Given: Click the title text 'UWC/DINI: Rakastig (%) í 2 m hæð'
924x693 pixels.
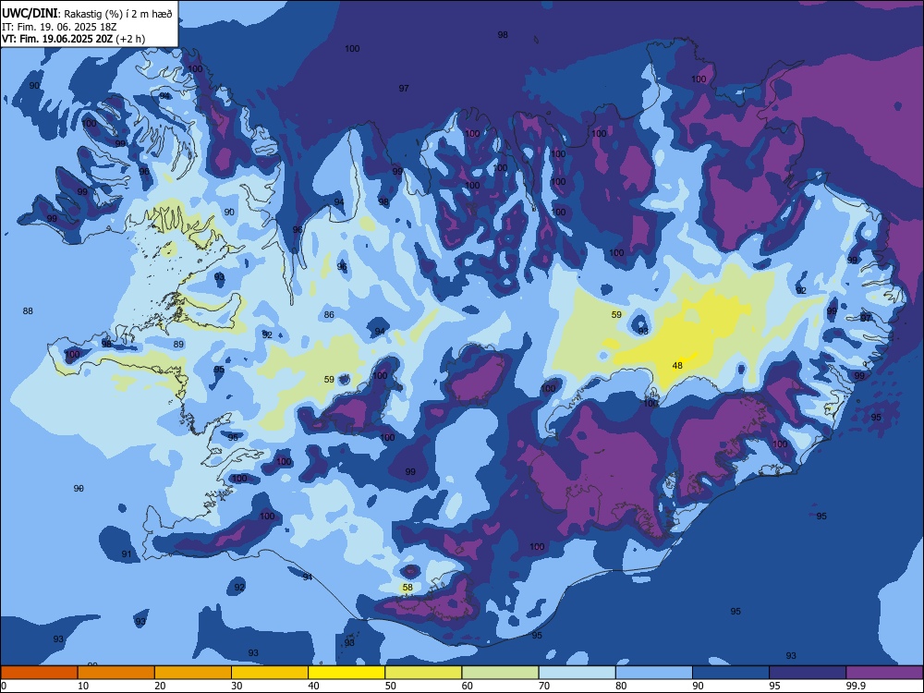Looking at the screenshot, I should coord(87,13).
